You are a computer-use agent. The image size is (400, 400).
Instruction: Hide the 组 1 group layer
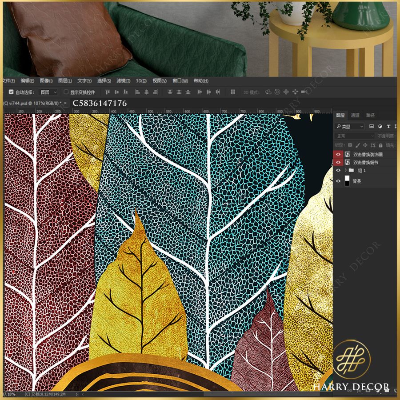[338, 170]
